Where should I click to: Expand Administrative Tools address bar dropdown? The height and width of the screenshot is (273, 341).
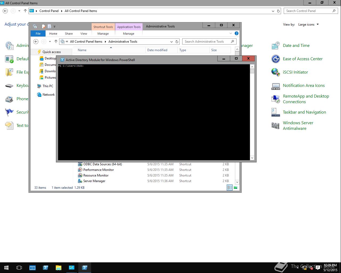(171, 42)
